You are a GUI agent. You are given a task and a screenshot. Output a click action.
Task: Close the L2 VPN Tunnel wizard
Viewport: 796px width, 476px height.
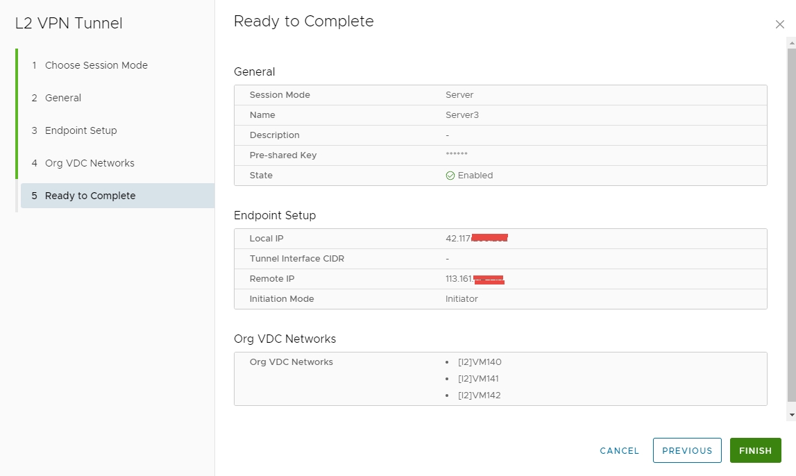pos(779,24)
